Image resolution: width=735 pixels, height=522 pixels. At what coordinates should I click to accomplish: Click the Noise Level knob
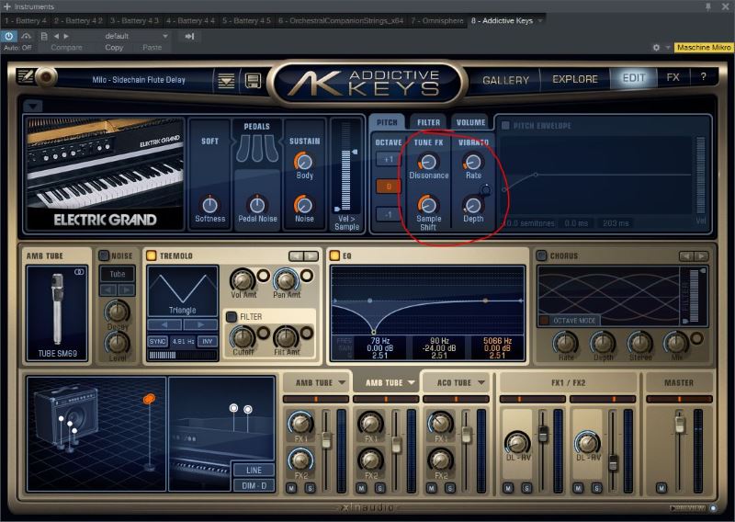pyautogui.click(x=118, y=344)
